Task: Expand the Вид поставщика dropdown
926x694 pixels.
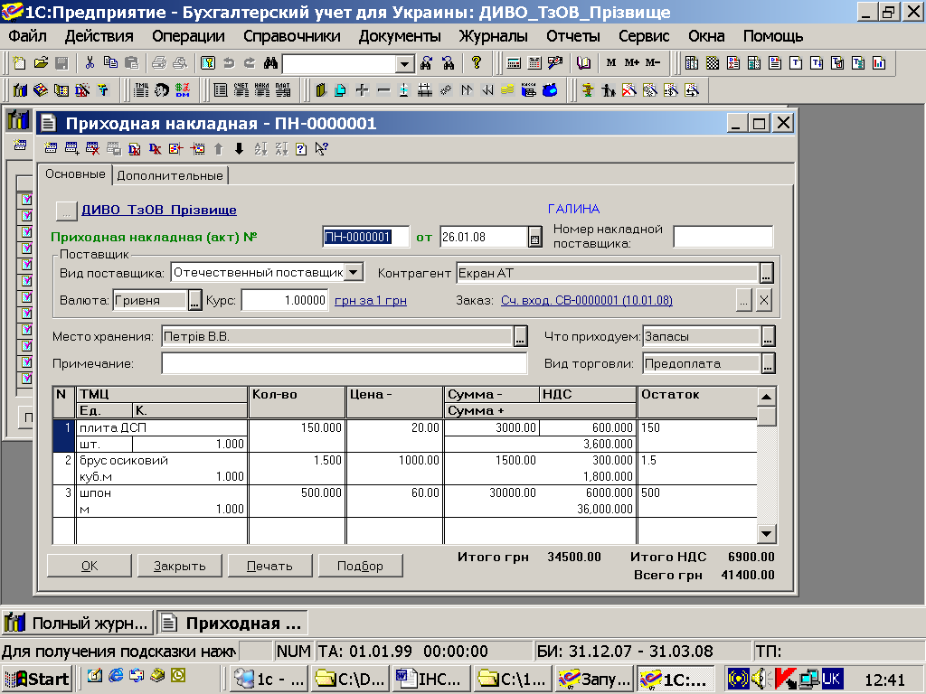Action: coord(354,272)
